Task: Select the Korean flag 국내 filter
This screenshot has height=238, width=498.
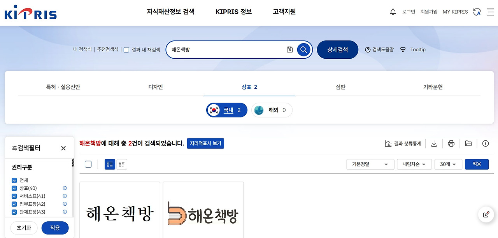Action: point(227,110)
